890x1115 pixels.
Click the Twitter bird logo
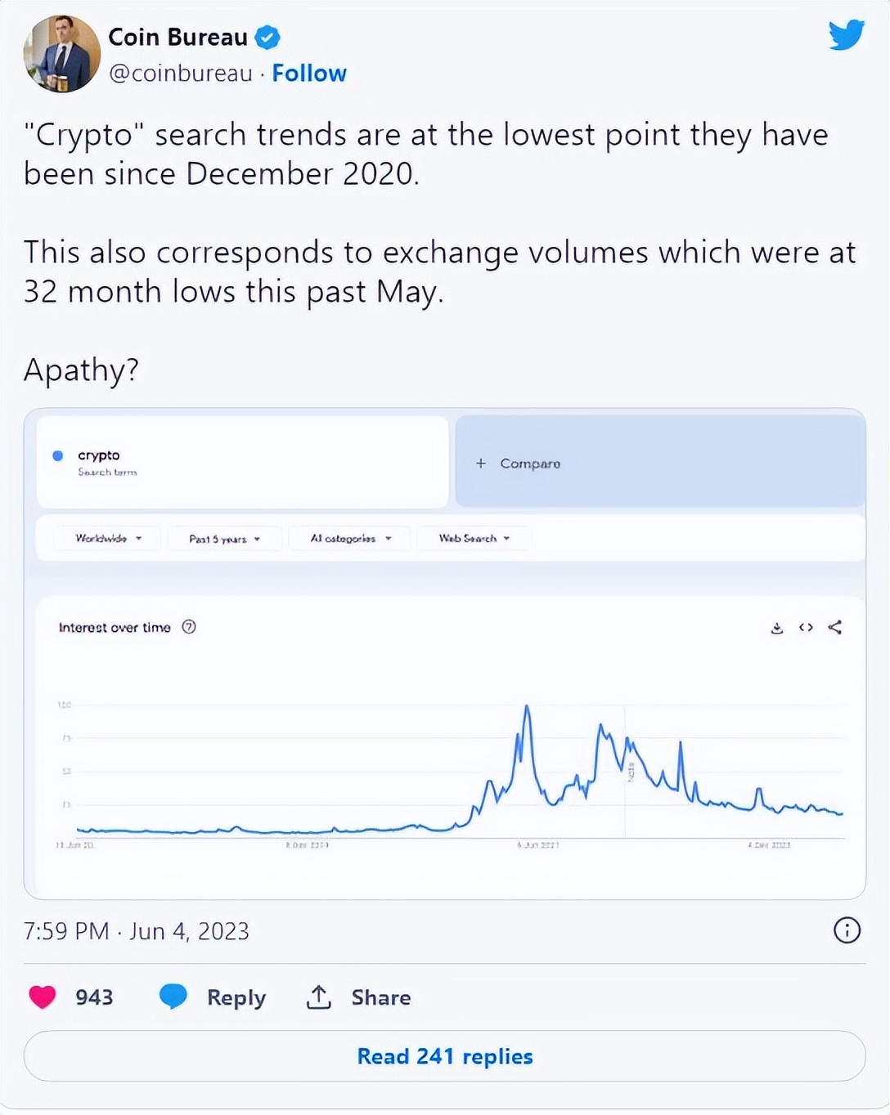pyautogui.click(x=847, y=36)
